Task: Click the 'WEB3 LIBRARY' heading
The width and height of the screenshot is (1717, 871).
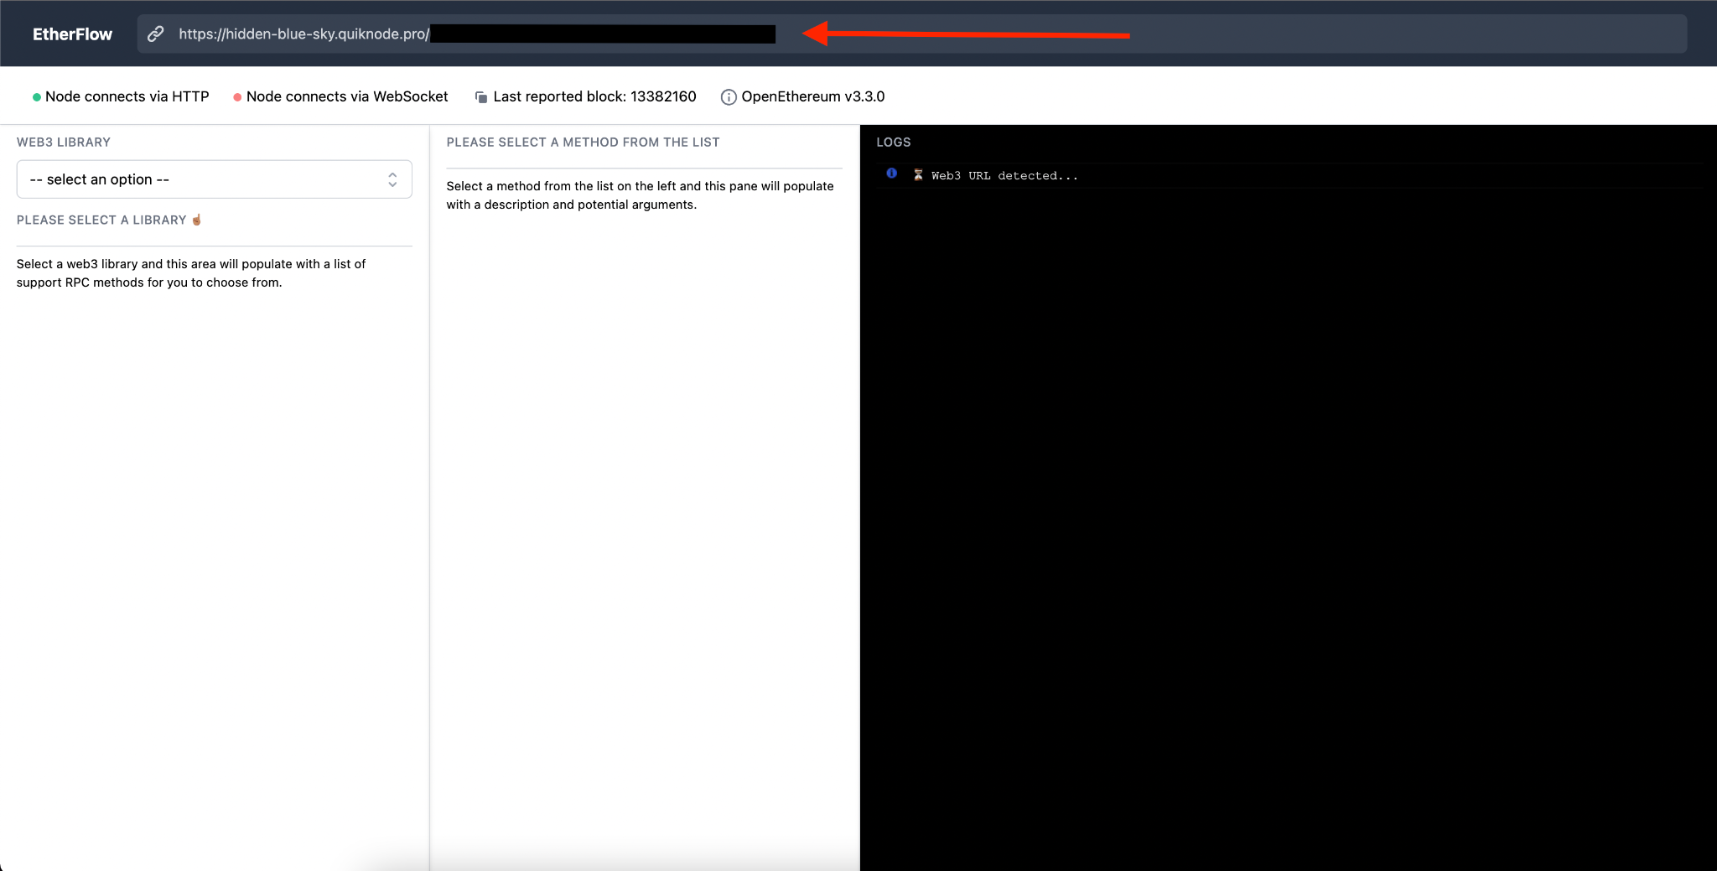Action: click(64, 143)
